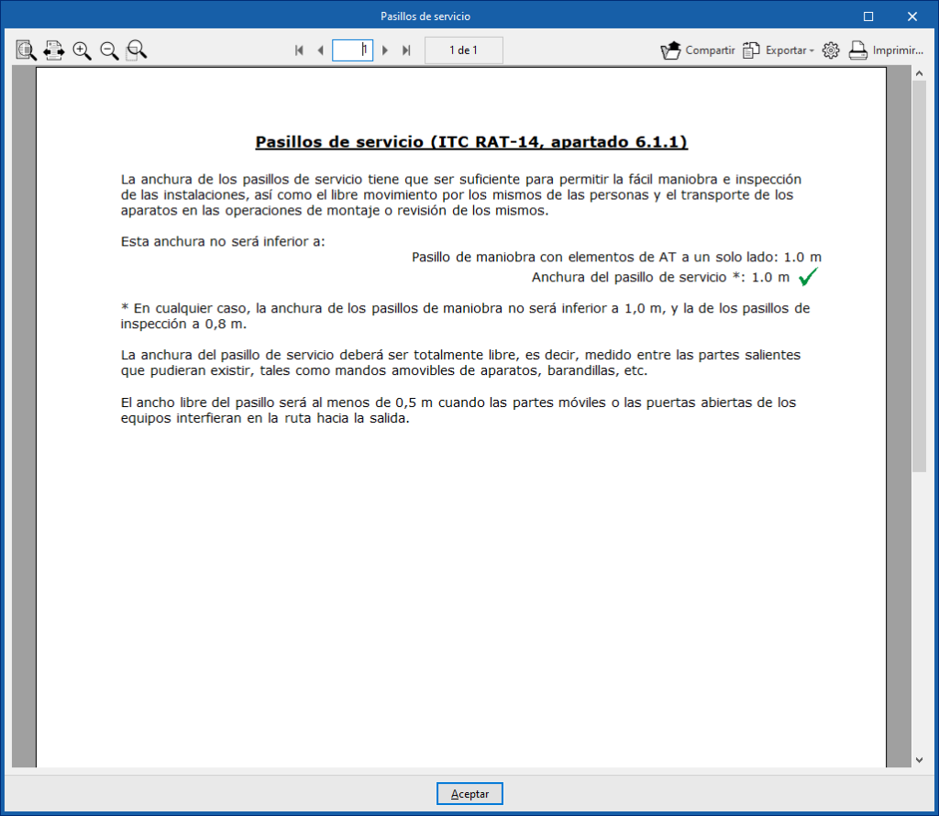The height and width of the screenshot is (816, 939).
Task: Click Imprimir print button
Action: tap(887, 50)
